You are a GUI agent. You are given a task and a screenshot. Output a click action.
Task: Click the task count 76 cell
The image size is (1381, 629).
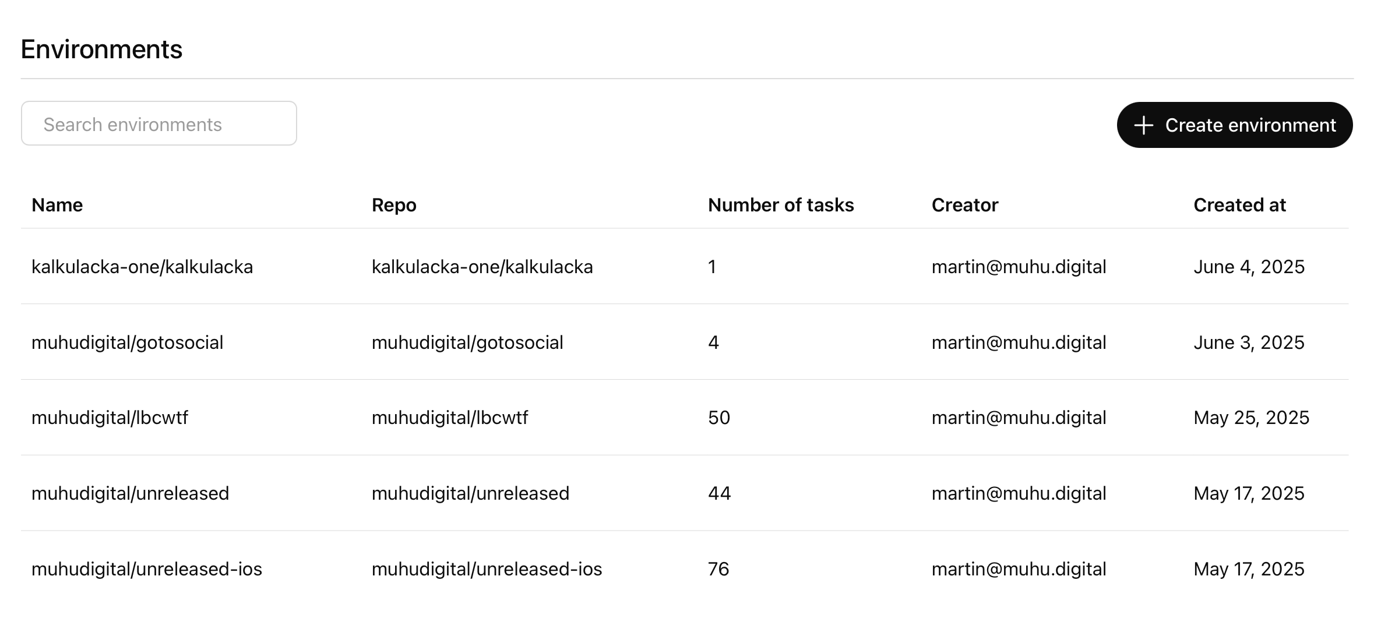[718, 569]
